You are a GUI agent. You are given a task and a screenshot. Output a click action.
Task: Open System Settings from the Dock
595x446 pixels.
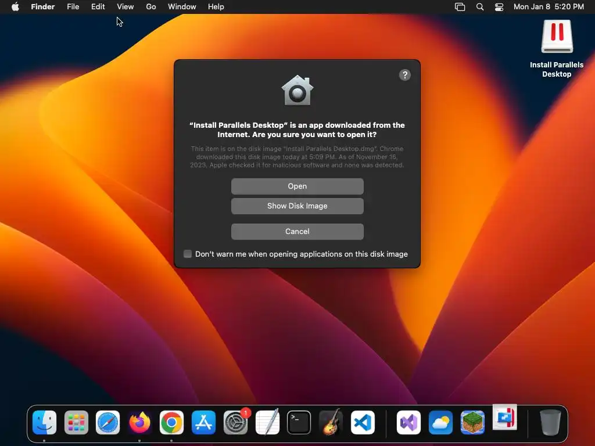tap(236, 422)
